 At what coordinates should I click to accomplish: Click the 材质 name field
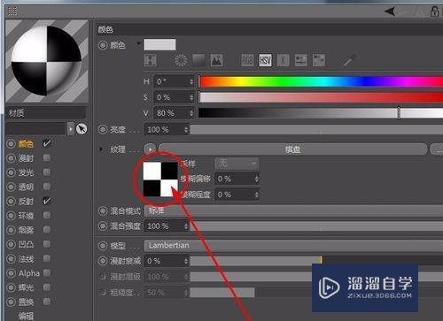point(46,113)
